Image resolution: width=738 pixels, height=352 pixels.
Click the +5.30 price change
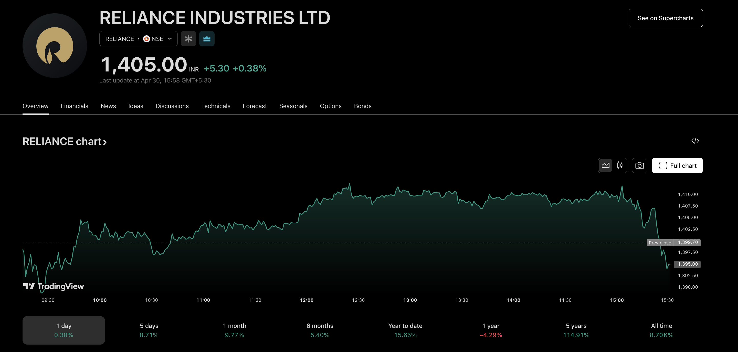(x=216, y=68)
